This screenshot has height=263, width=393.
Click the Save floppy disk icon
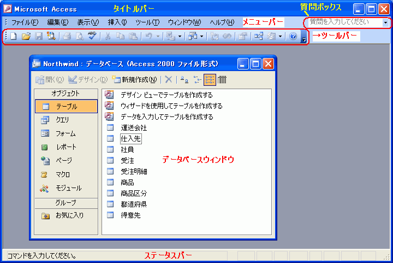coord(38,37)
